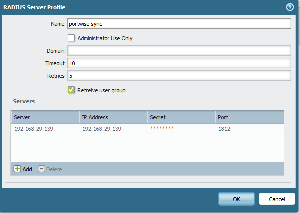The height and width of the screenshot is (213, 300).
Task: Confirm with the OK button
Action: point(236,199)
